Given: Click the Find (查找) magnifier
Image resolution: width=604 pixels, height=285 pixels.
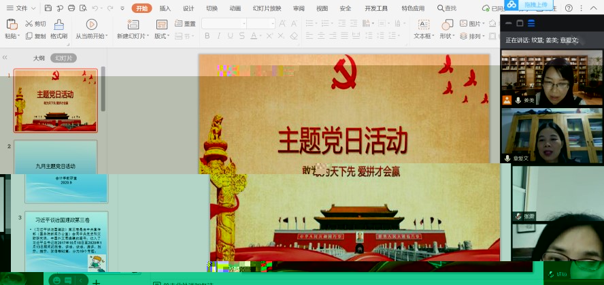Looking at the screenshot, I should coord(447,8).
